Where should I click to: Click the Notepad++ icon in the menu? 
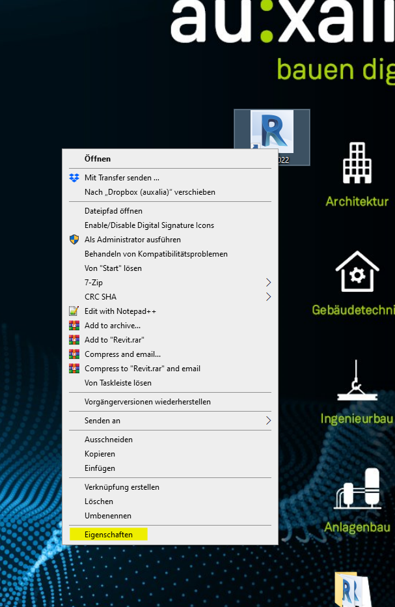[74, 311]
